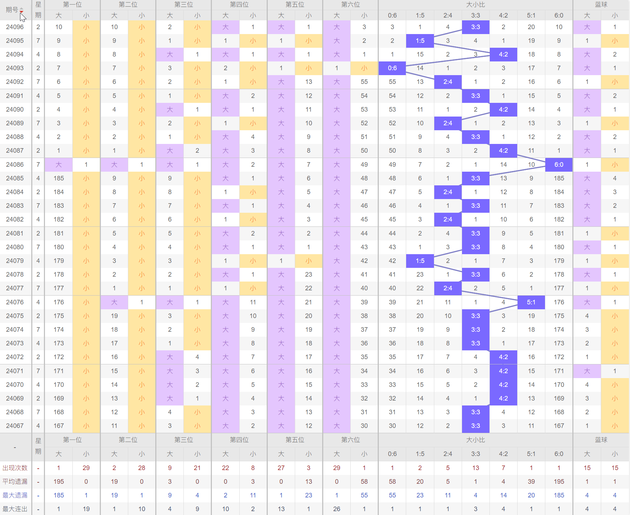Click value 28 in 出现次数 row
The image size is (630, 515).
pyautogui.click(x=142, y=468)
